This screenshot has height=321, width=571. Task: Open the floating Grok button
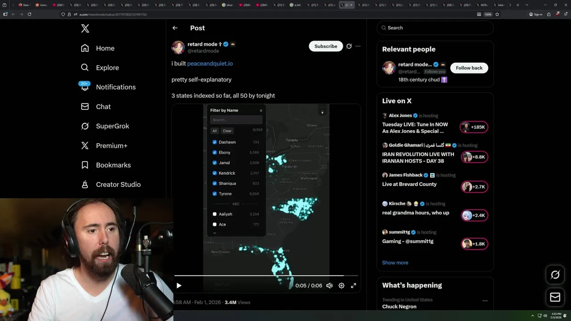[x=555, y=275]
